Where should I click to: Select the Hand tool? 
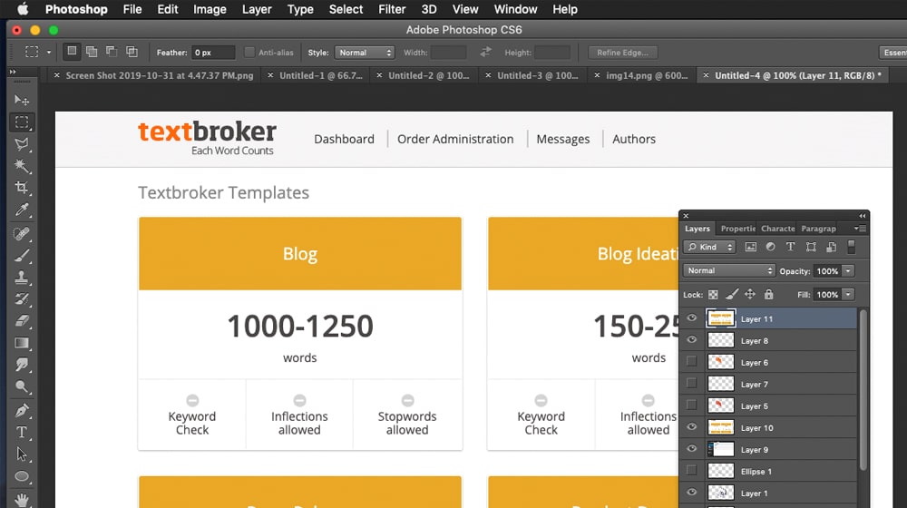pos(22,499)
